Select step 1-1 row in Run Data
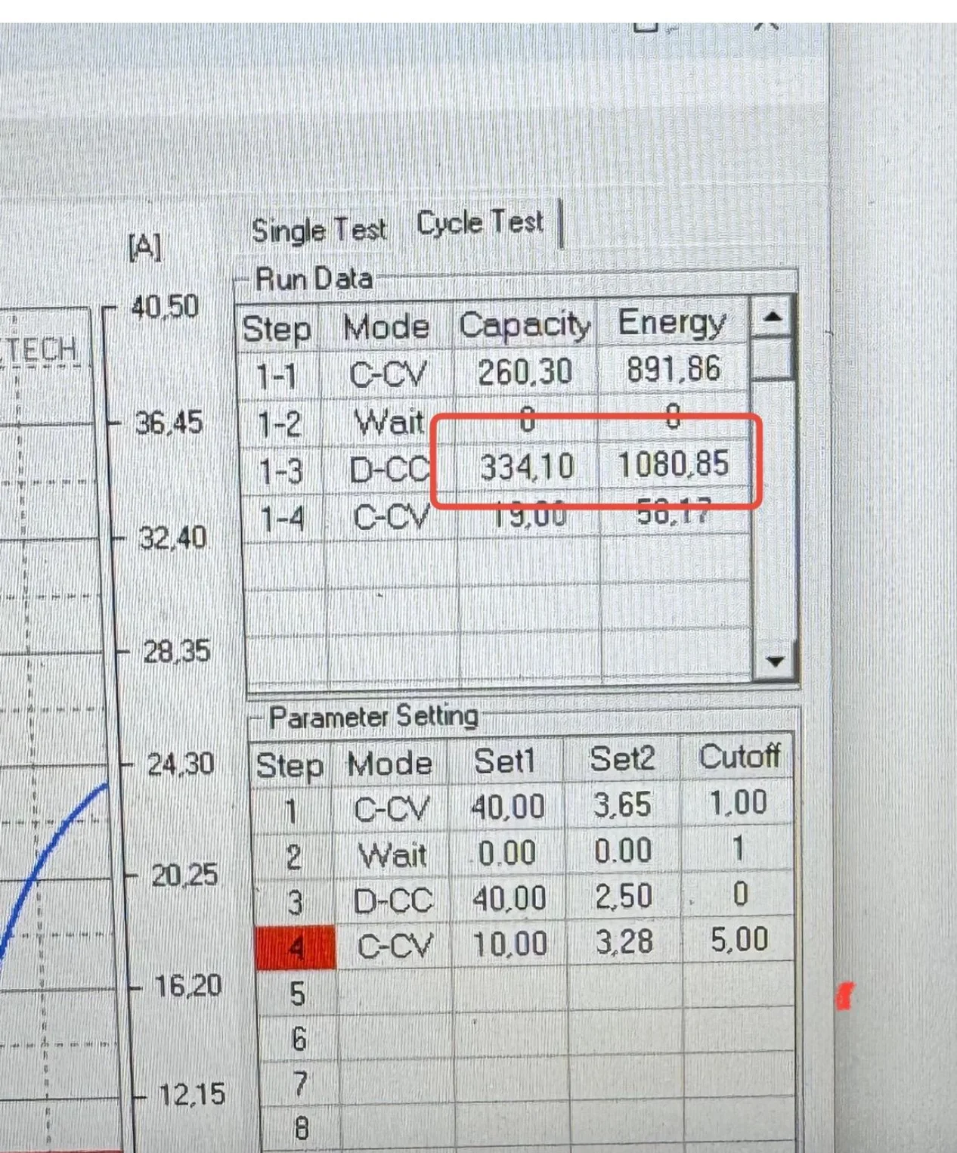 277,376
